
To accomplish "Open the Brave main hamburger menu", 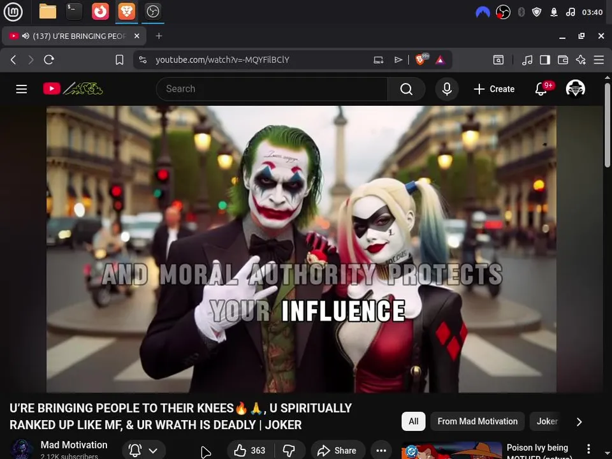I will click(x=599, y=60).
